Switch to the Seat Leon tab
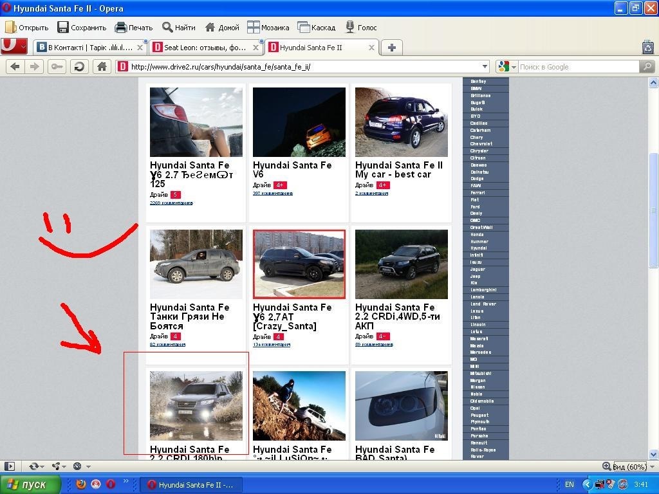Image resolution: width=659 pixels, height=494 pixels. click(x=205, y=48)
